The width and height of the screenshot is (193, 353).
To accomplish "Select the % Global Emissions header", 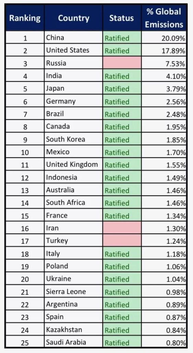I will (x=164, y=18).
